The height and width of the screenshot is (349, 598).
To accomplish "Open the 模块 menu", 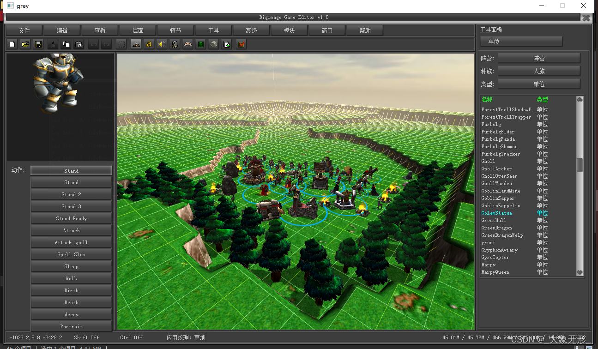I will click(289, 30).
